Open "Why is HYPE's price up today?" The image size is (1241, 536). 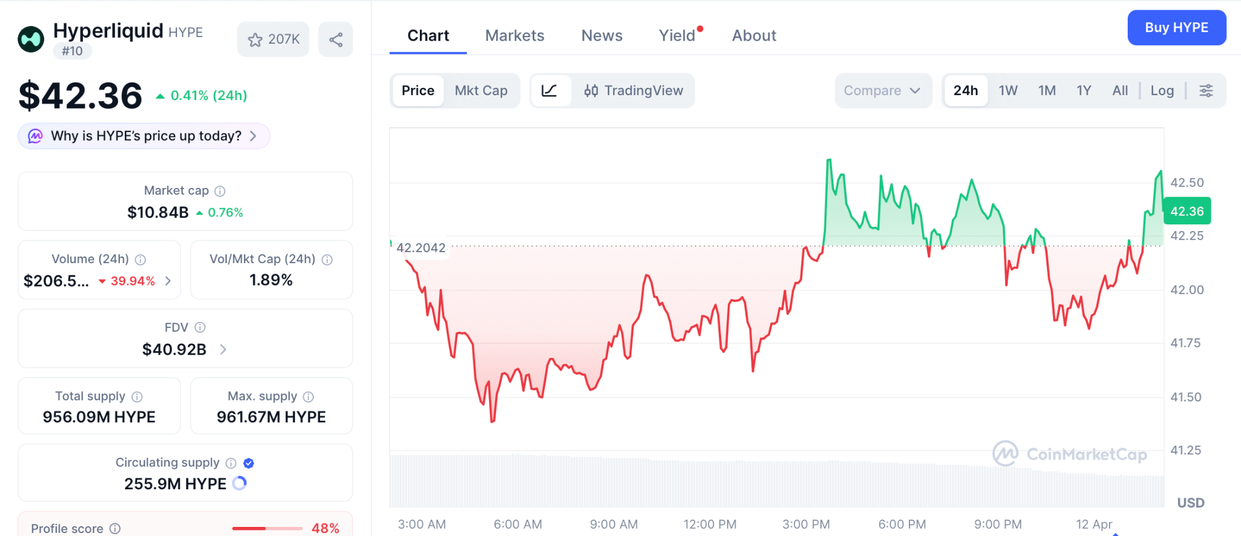pos(144,136)
